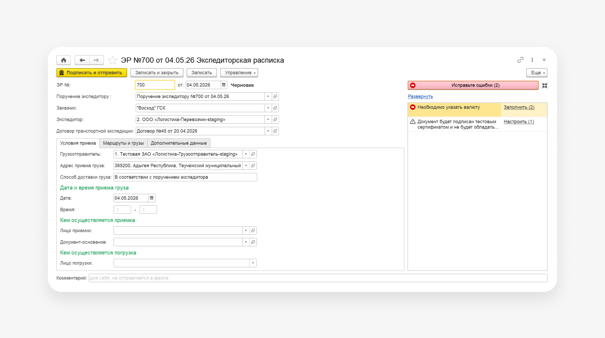Click Заполнить (2) link
Viewport: 605px width, 338px height.
[519, 108]
